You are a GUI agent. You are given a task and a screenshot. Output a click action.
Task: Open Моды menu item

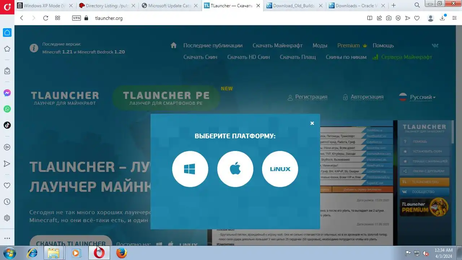click(320, 45)
